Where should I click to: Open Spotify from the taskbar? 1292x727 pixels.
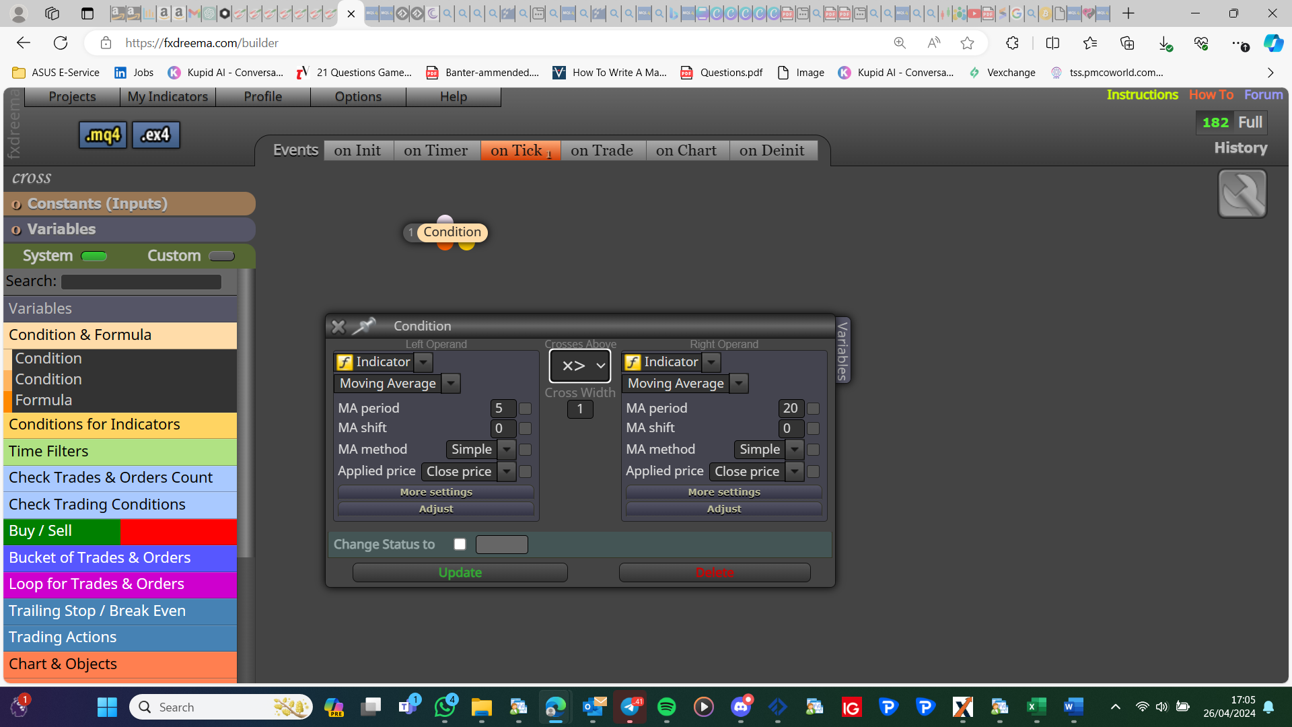point(666,707)
